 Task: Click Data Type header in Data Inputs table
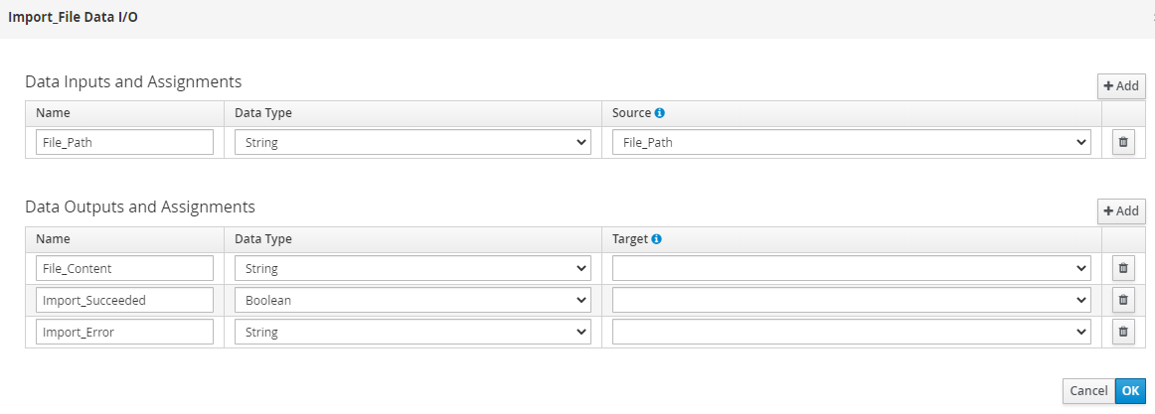263,113
